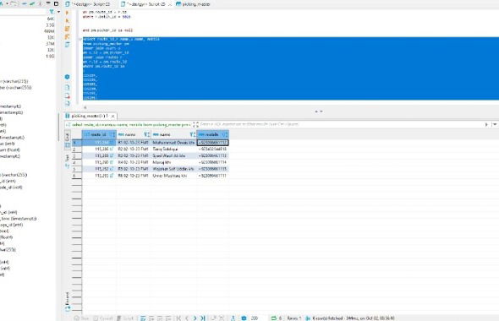The height and width of the screenshot is (321, 499).
Task: Open filter dropdown on route_id column
Action: (x=112, y=134)
